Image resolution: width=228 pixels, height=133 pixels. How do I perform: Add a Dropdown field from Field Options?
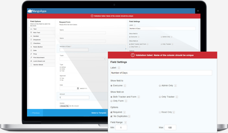[x=42, y=40]
